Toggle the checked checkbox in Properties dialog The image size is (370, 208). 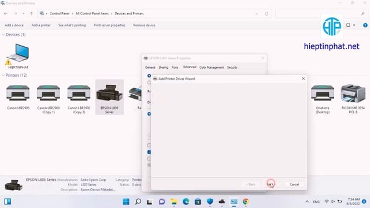tap(149, 152)
